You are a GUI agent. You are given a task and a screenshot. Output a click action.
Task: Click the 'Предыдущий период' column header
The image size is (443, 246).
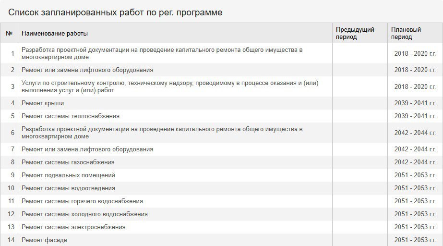pos(355,33)
